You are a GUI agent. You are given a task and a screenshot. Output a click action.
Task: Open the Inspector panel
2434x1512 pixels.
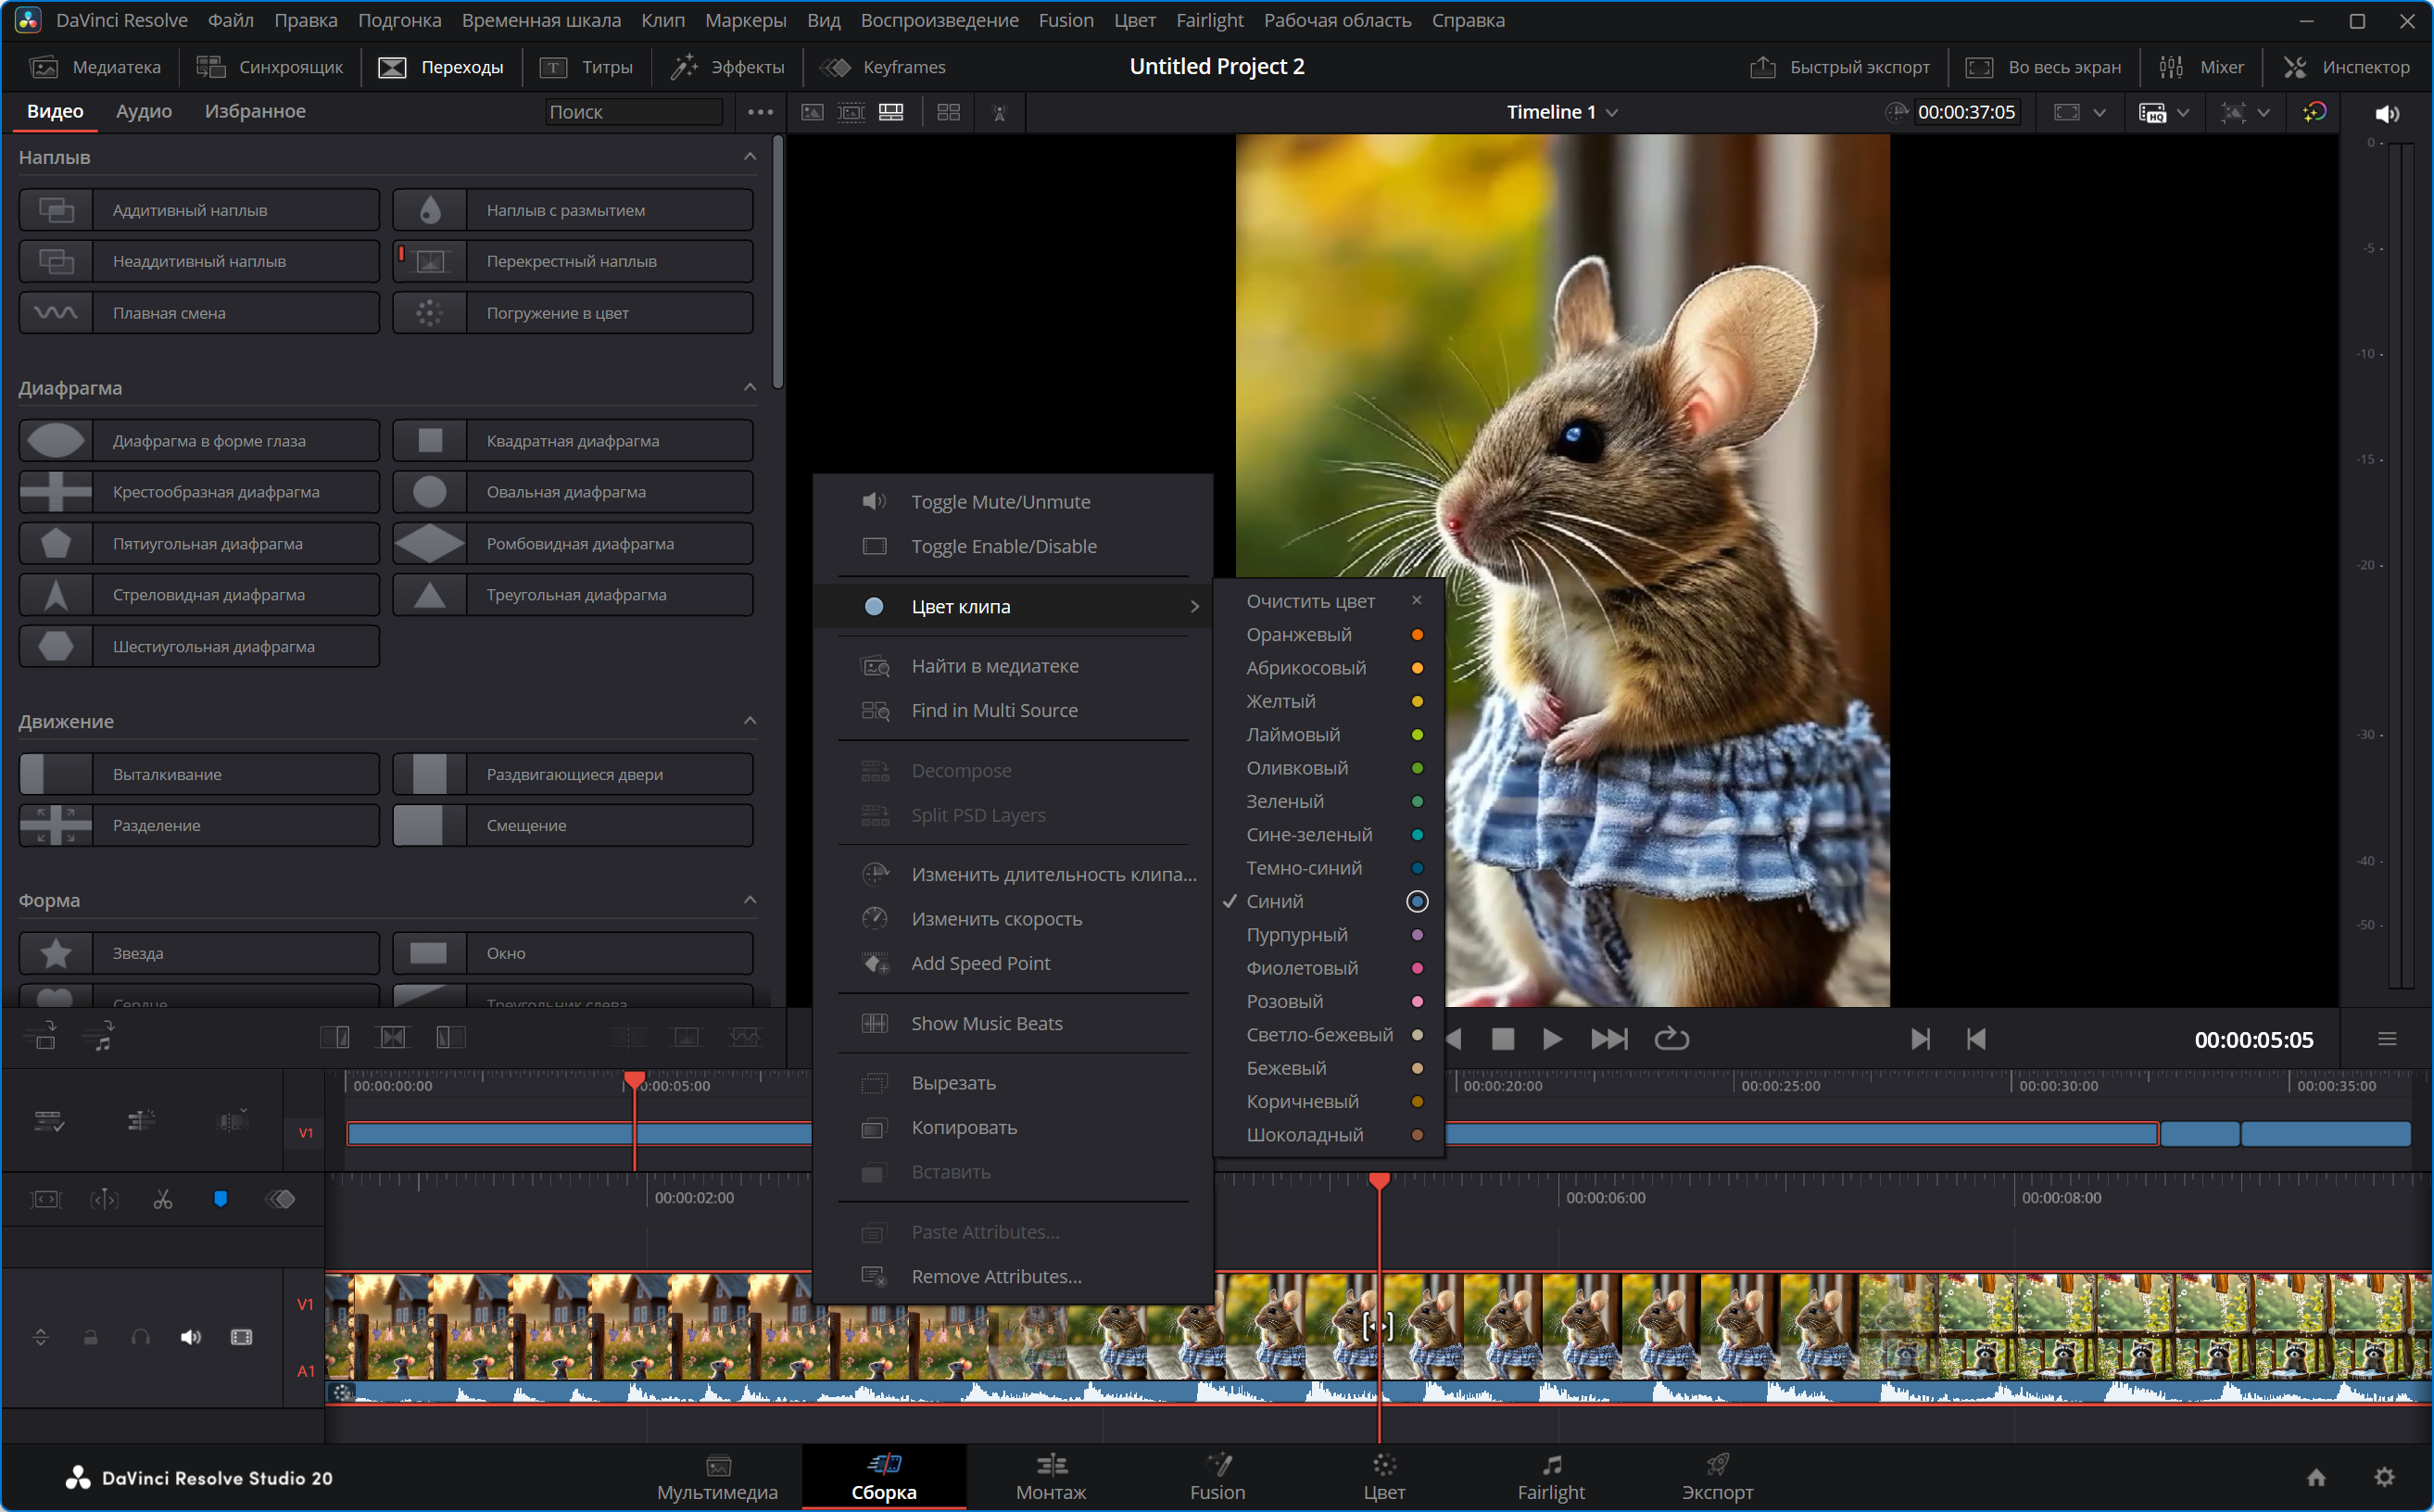click(x=2347, y=67)
